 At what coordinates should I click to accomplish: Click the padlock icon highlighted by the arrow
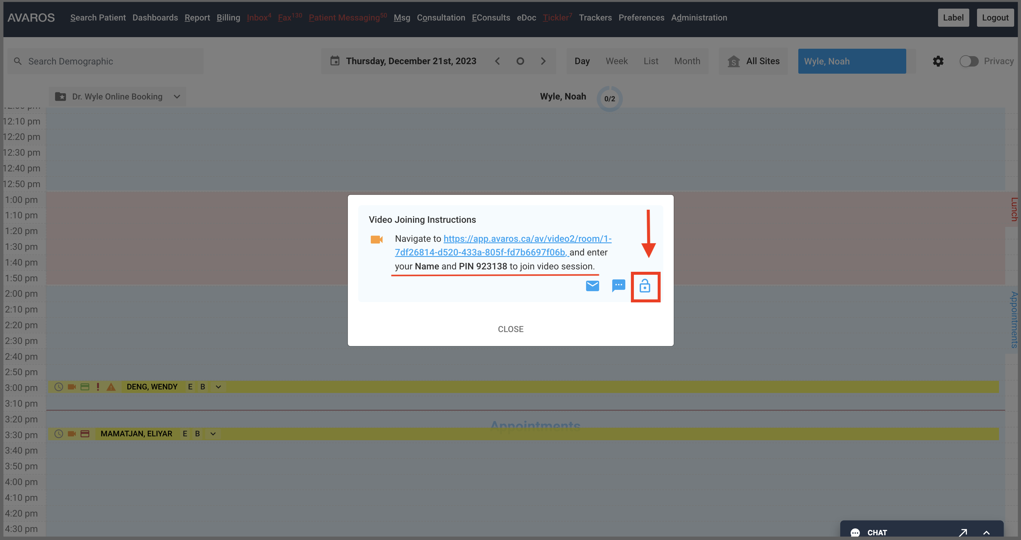[646, 287]
